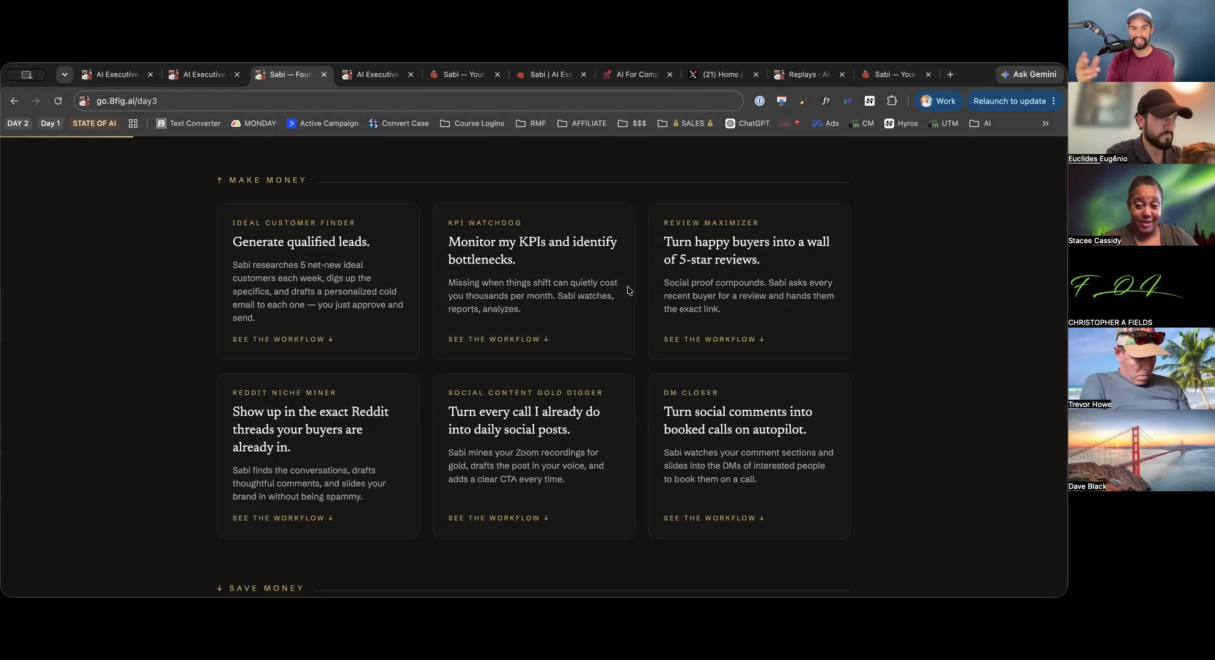This screenshot has height=660, width=1215.
Task: Open the Hyros bookmark
Action: (901, 123)
